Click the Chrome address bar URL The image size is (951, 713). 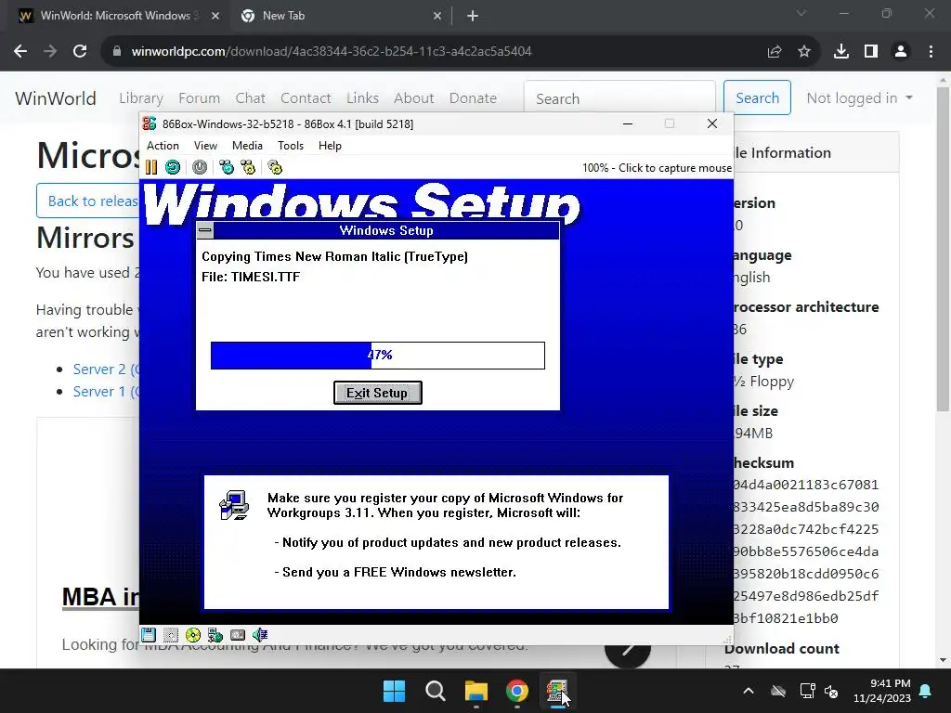click(332, 52)
